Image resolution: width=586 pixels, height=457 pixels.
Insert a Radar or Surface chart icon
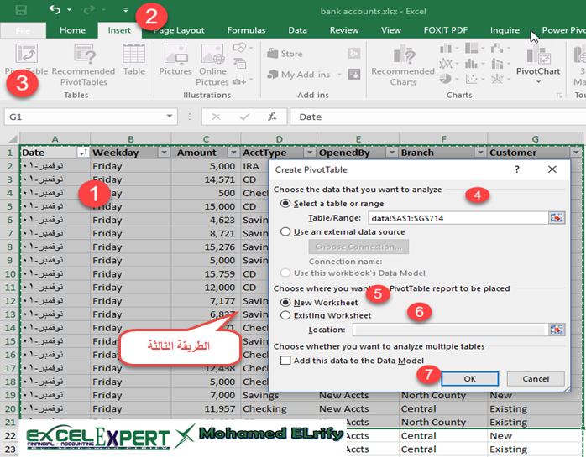[497, 79]
